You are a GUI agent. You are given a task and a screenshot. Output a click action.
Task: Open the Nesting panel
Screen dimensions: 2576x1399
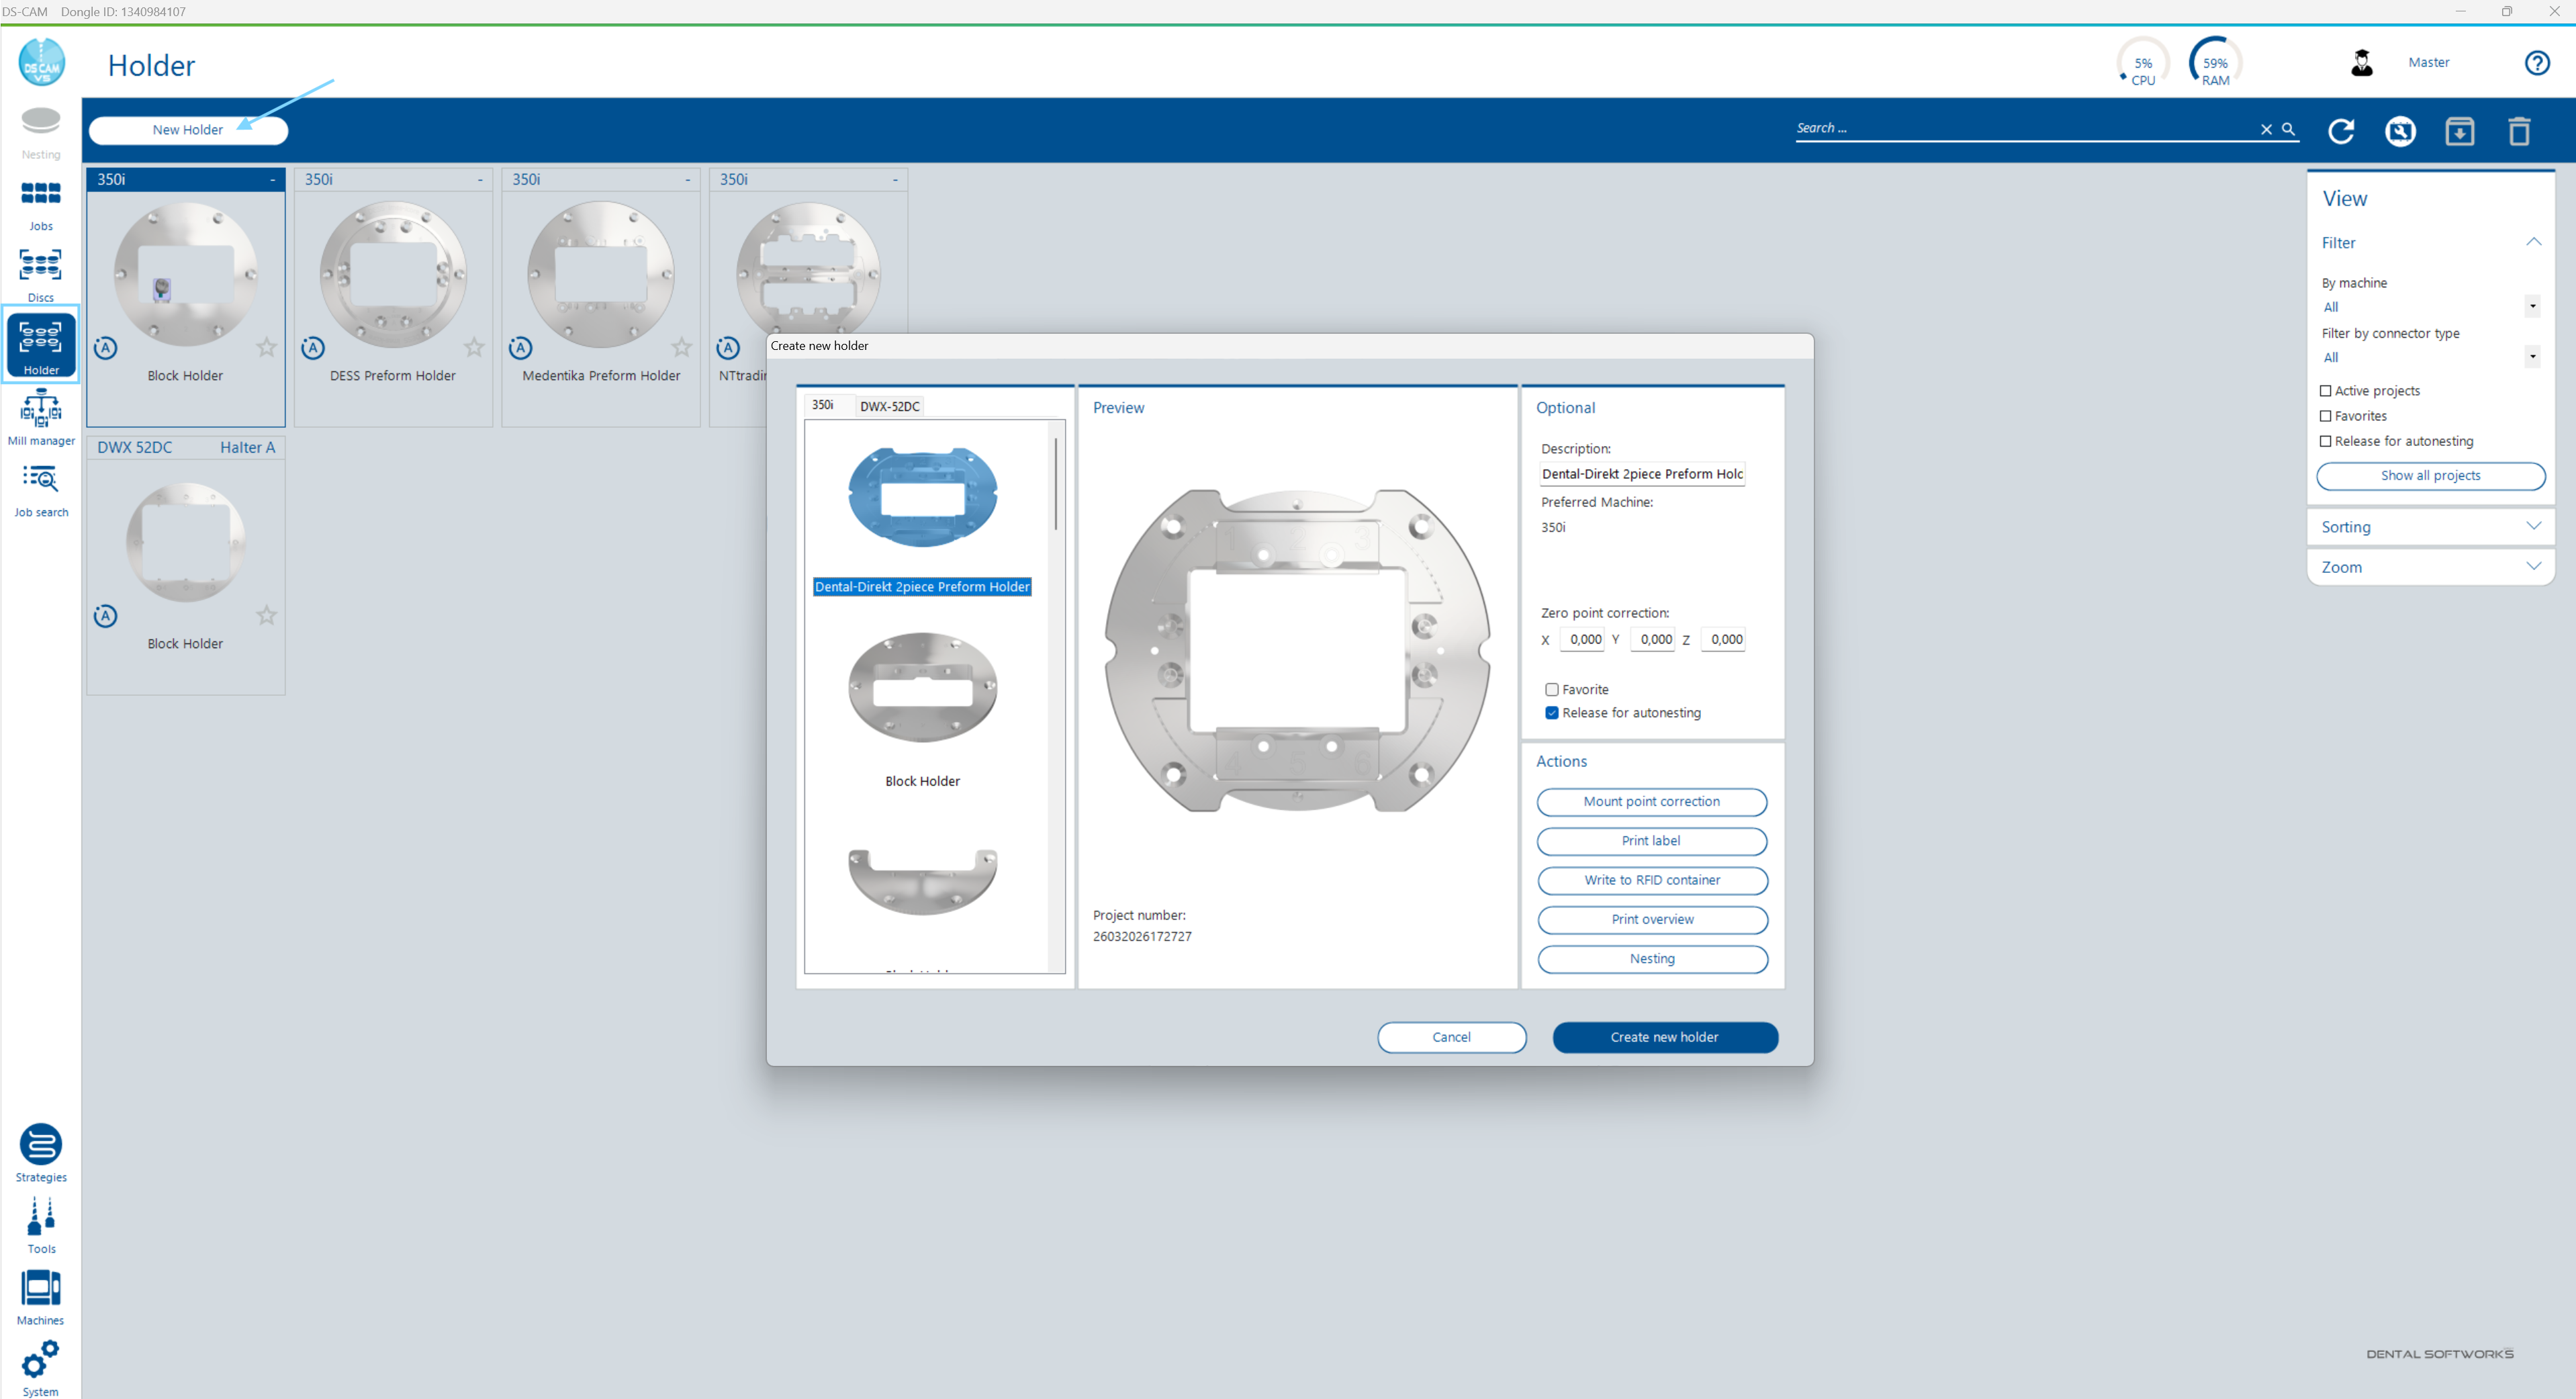click(x=40, y=130)
